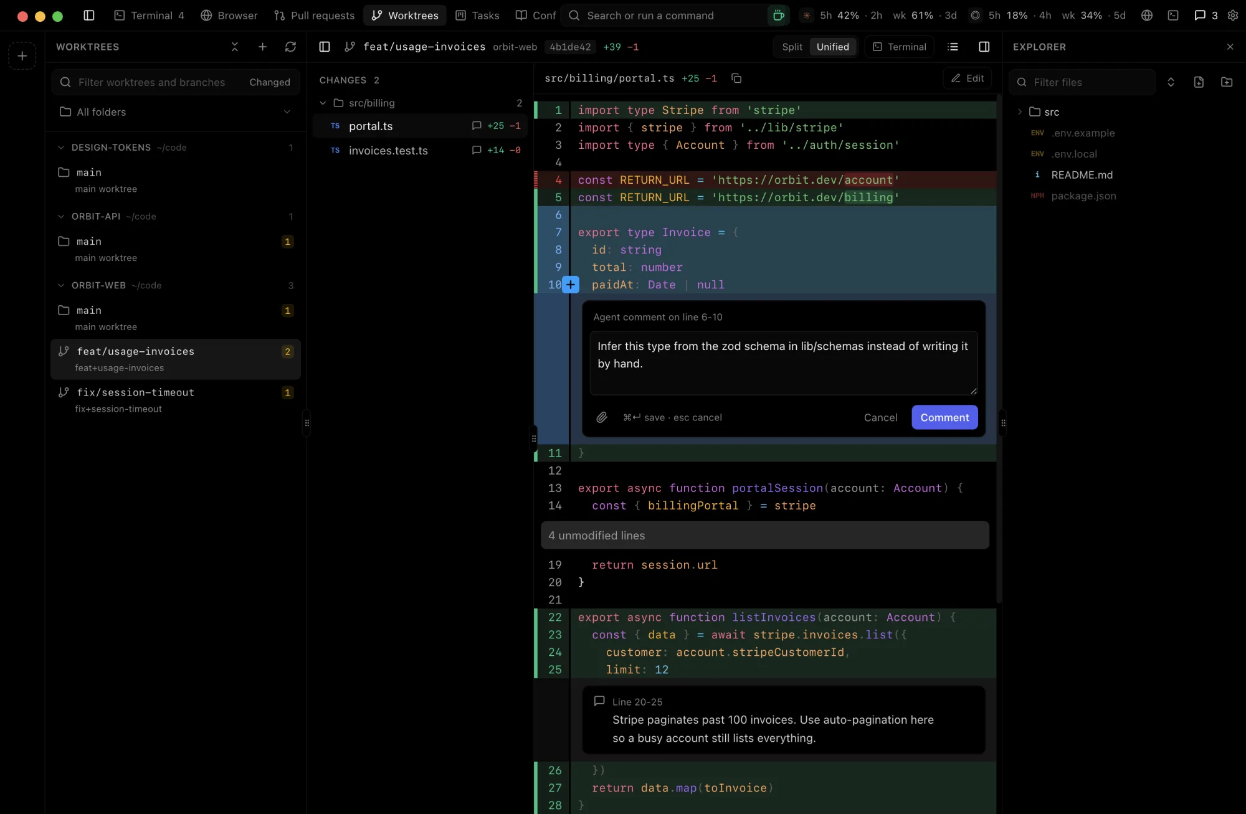Click the comment icon on portal.ts row
Image resolution: width=1246 pixels, height=814 pixels.
477,126
